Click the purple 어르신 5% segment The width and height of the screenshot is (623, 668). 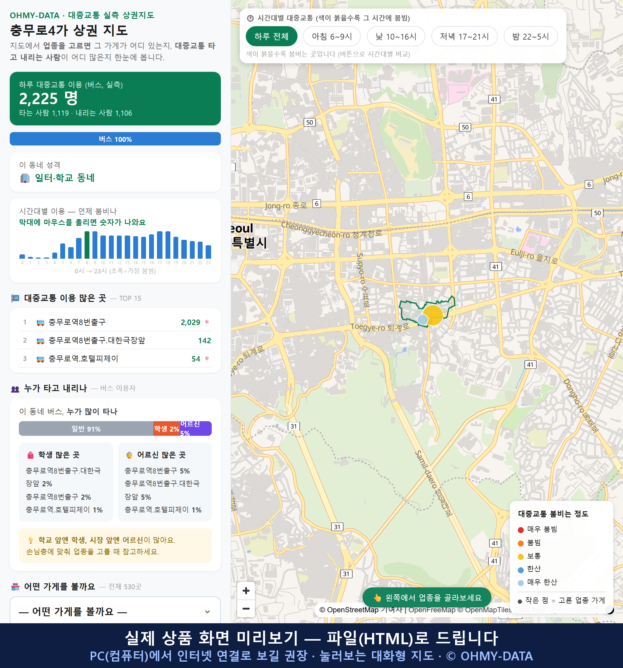coord(196,429)
